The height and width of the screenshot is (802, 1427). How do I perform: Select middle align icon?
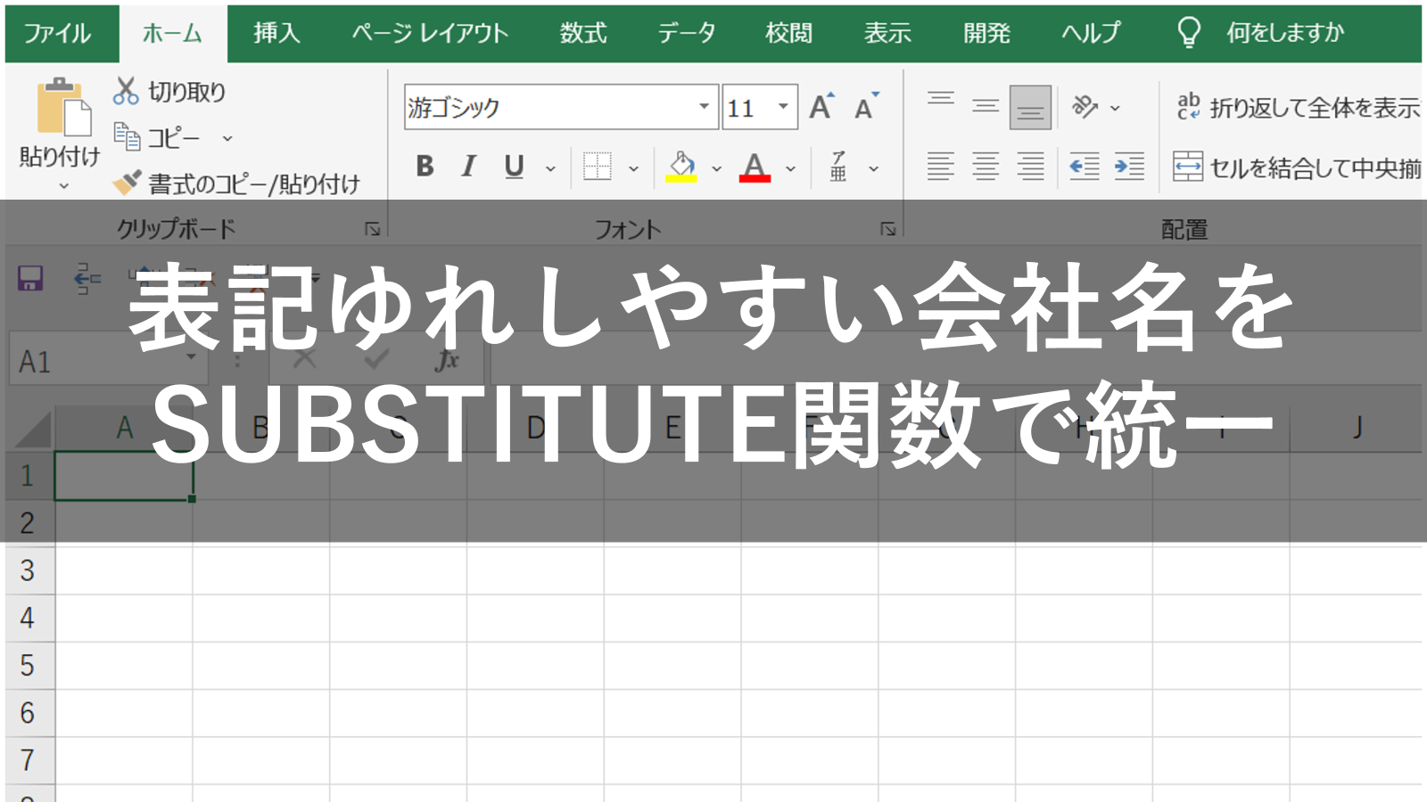click(x=986, y=107)
